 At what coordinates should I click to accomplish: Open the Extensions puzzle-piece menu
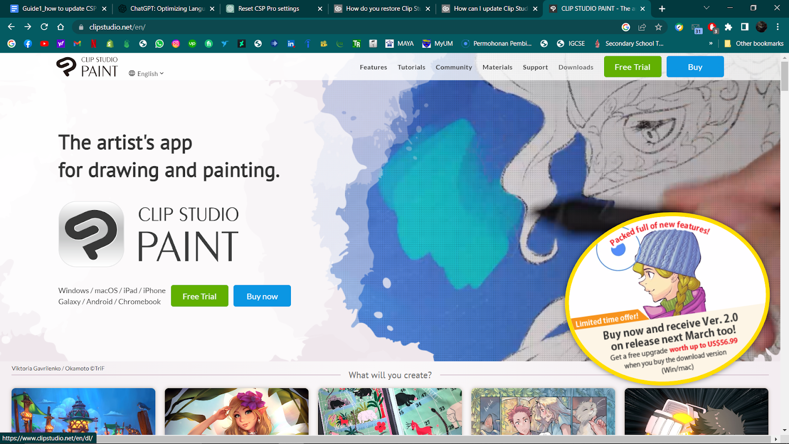728,27
